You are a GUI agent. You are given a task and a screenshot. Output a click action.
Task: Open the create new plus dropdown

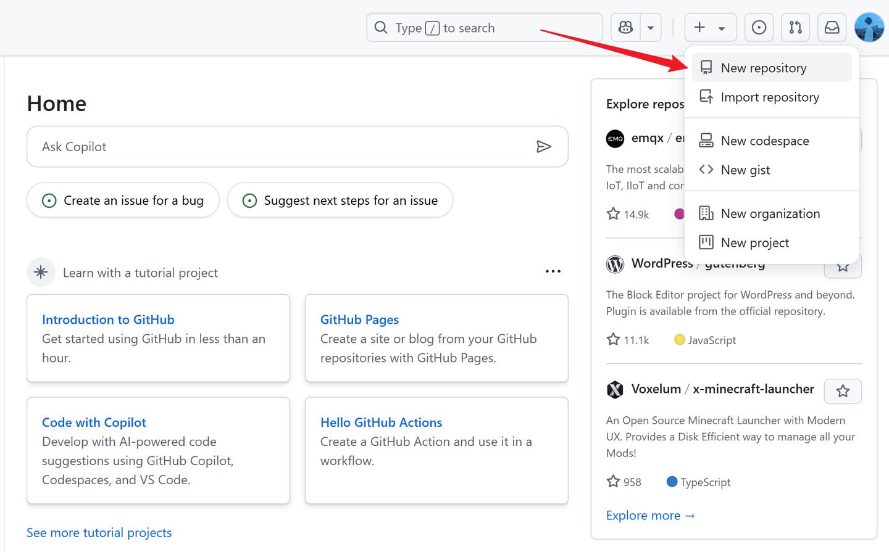pos(710,28)
